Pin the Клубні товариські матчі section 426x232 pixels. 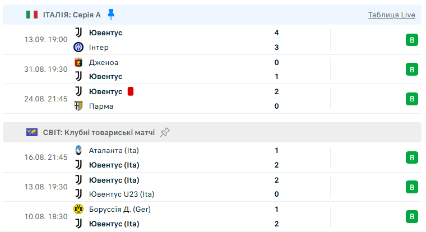(165, 132)
